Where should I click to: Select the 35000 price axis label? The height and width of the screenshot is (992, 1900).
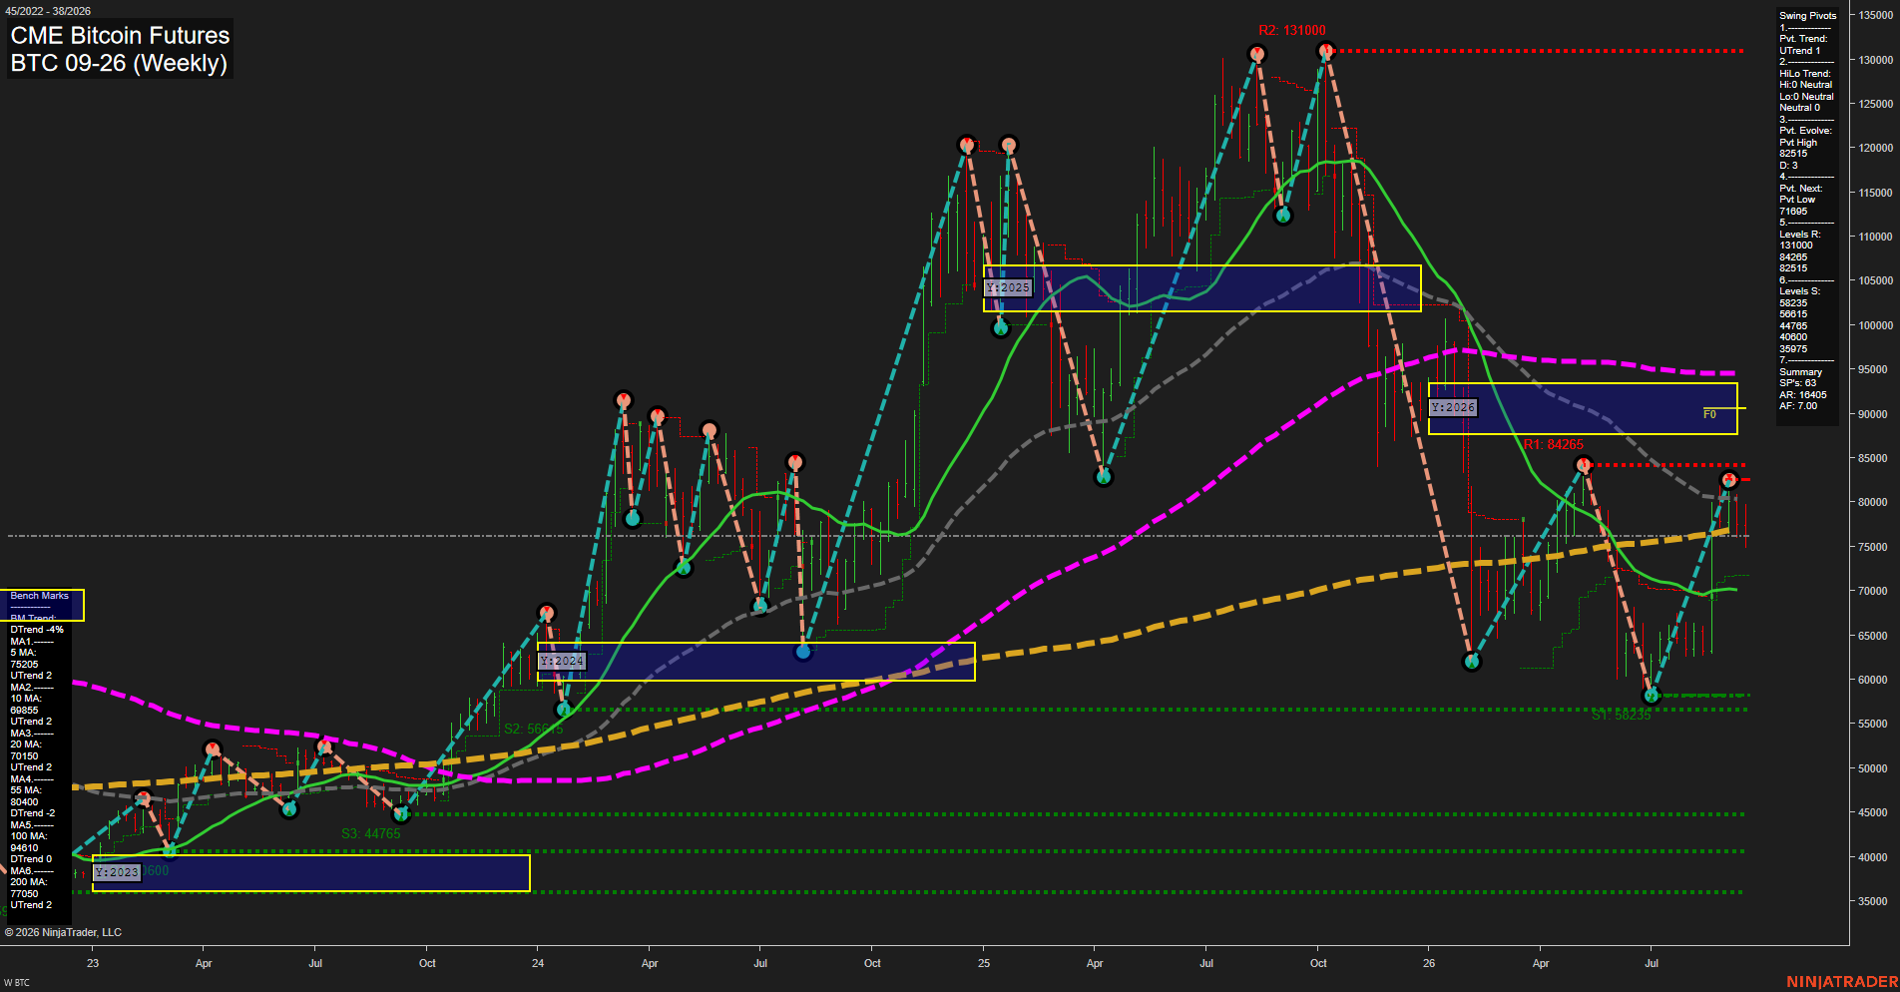pos(1874,901)
